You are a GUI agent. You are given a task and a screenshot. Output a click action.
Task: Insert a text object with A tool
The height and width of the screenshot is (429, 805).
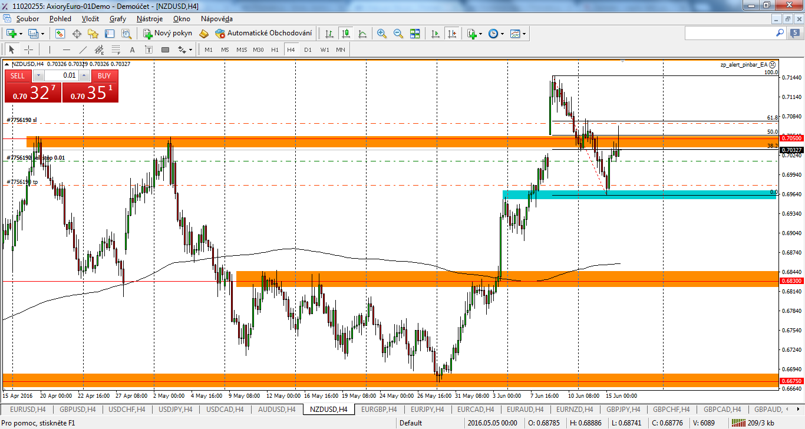pyautogui.click(x=132, y=49)
